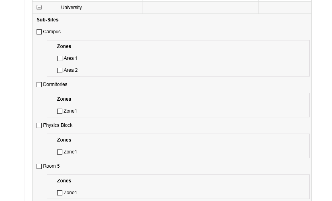The width and height of the screenshot is (332, 201).
Task: Click the Zones heading under Campus
Action: (x=64, y=46)
